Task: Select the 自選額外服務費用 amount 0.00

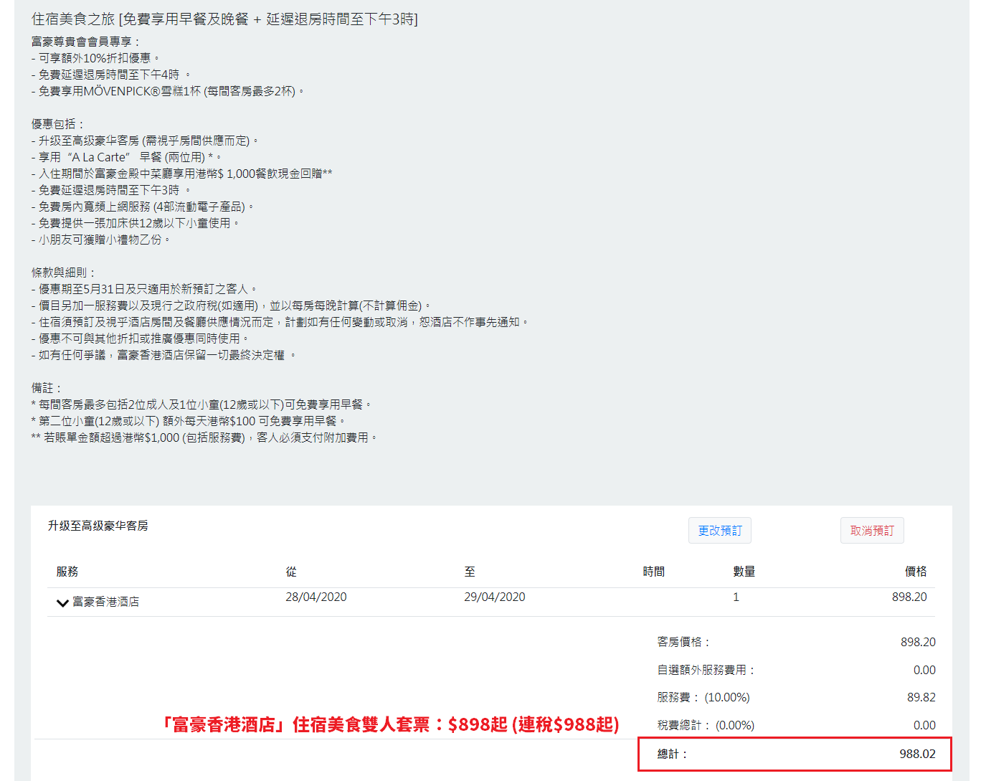Action: pyautogui.click(x=925, y=670)
